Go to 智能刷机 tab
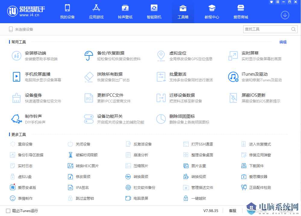This screenshot has height=216, width=301. point(154,11)
